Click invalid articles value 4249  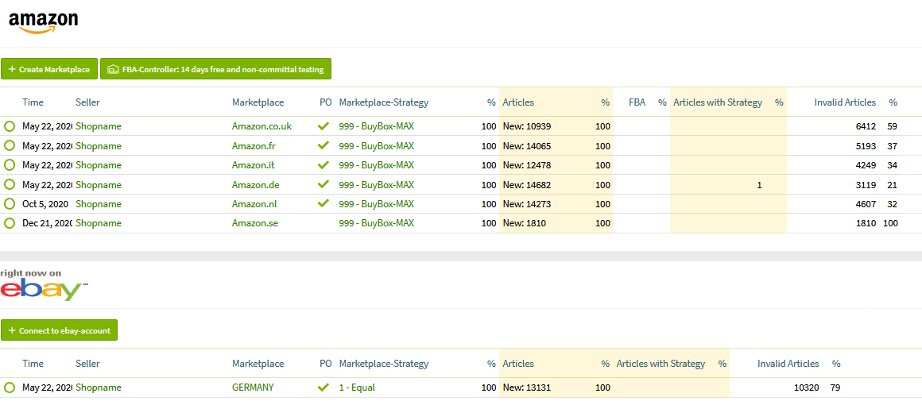coord(866,165)
